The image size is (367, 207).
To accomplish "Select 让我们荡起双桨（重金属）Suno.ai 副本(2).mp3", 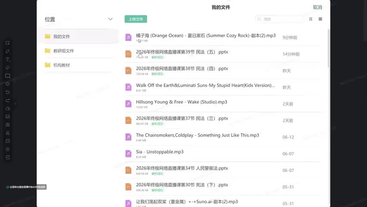I will click(x=187, y=201).
